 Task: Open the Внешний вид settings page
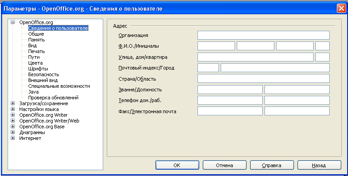click(43, 80)
